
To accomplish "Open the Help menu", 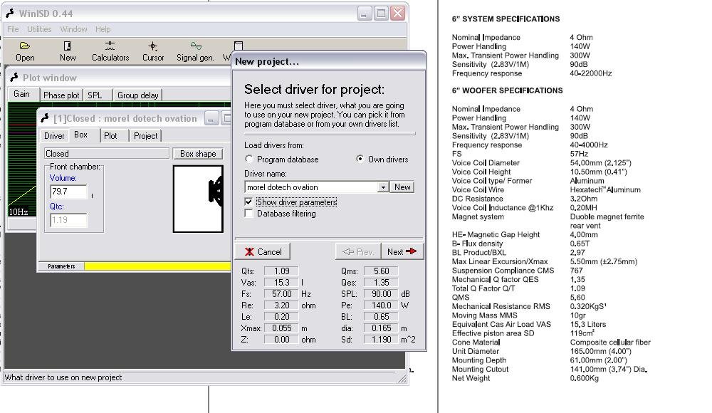I will [x=103, y=29].
